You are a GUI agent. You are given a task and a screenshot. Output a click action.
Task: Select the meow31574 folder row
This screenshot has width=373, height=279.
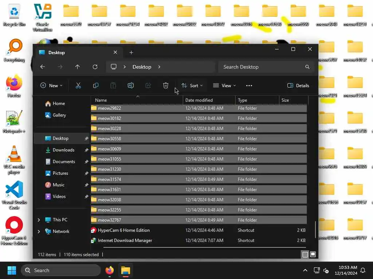199,179
